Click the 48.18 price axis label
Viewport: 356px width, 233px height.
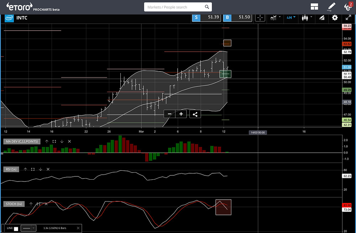tap(347, 102)
